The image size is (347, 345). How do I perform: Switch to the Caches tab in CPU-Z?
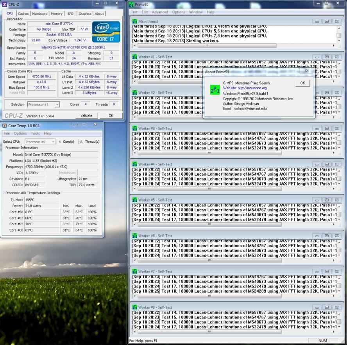[x=23, y=14]
